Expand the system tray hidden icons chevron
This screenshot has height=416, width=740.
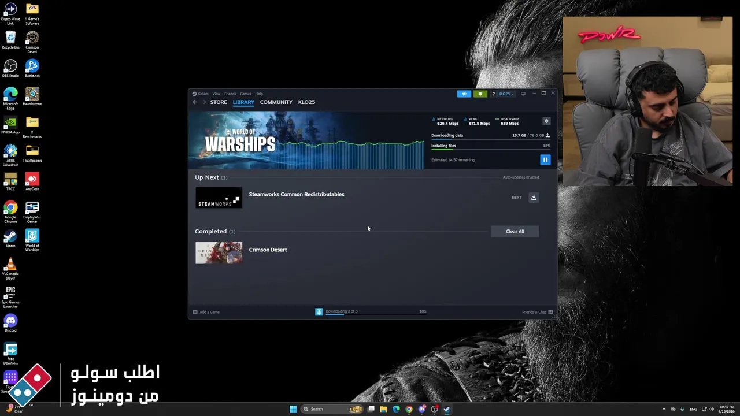tap(664, 409)
